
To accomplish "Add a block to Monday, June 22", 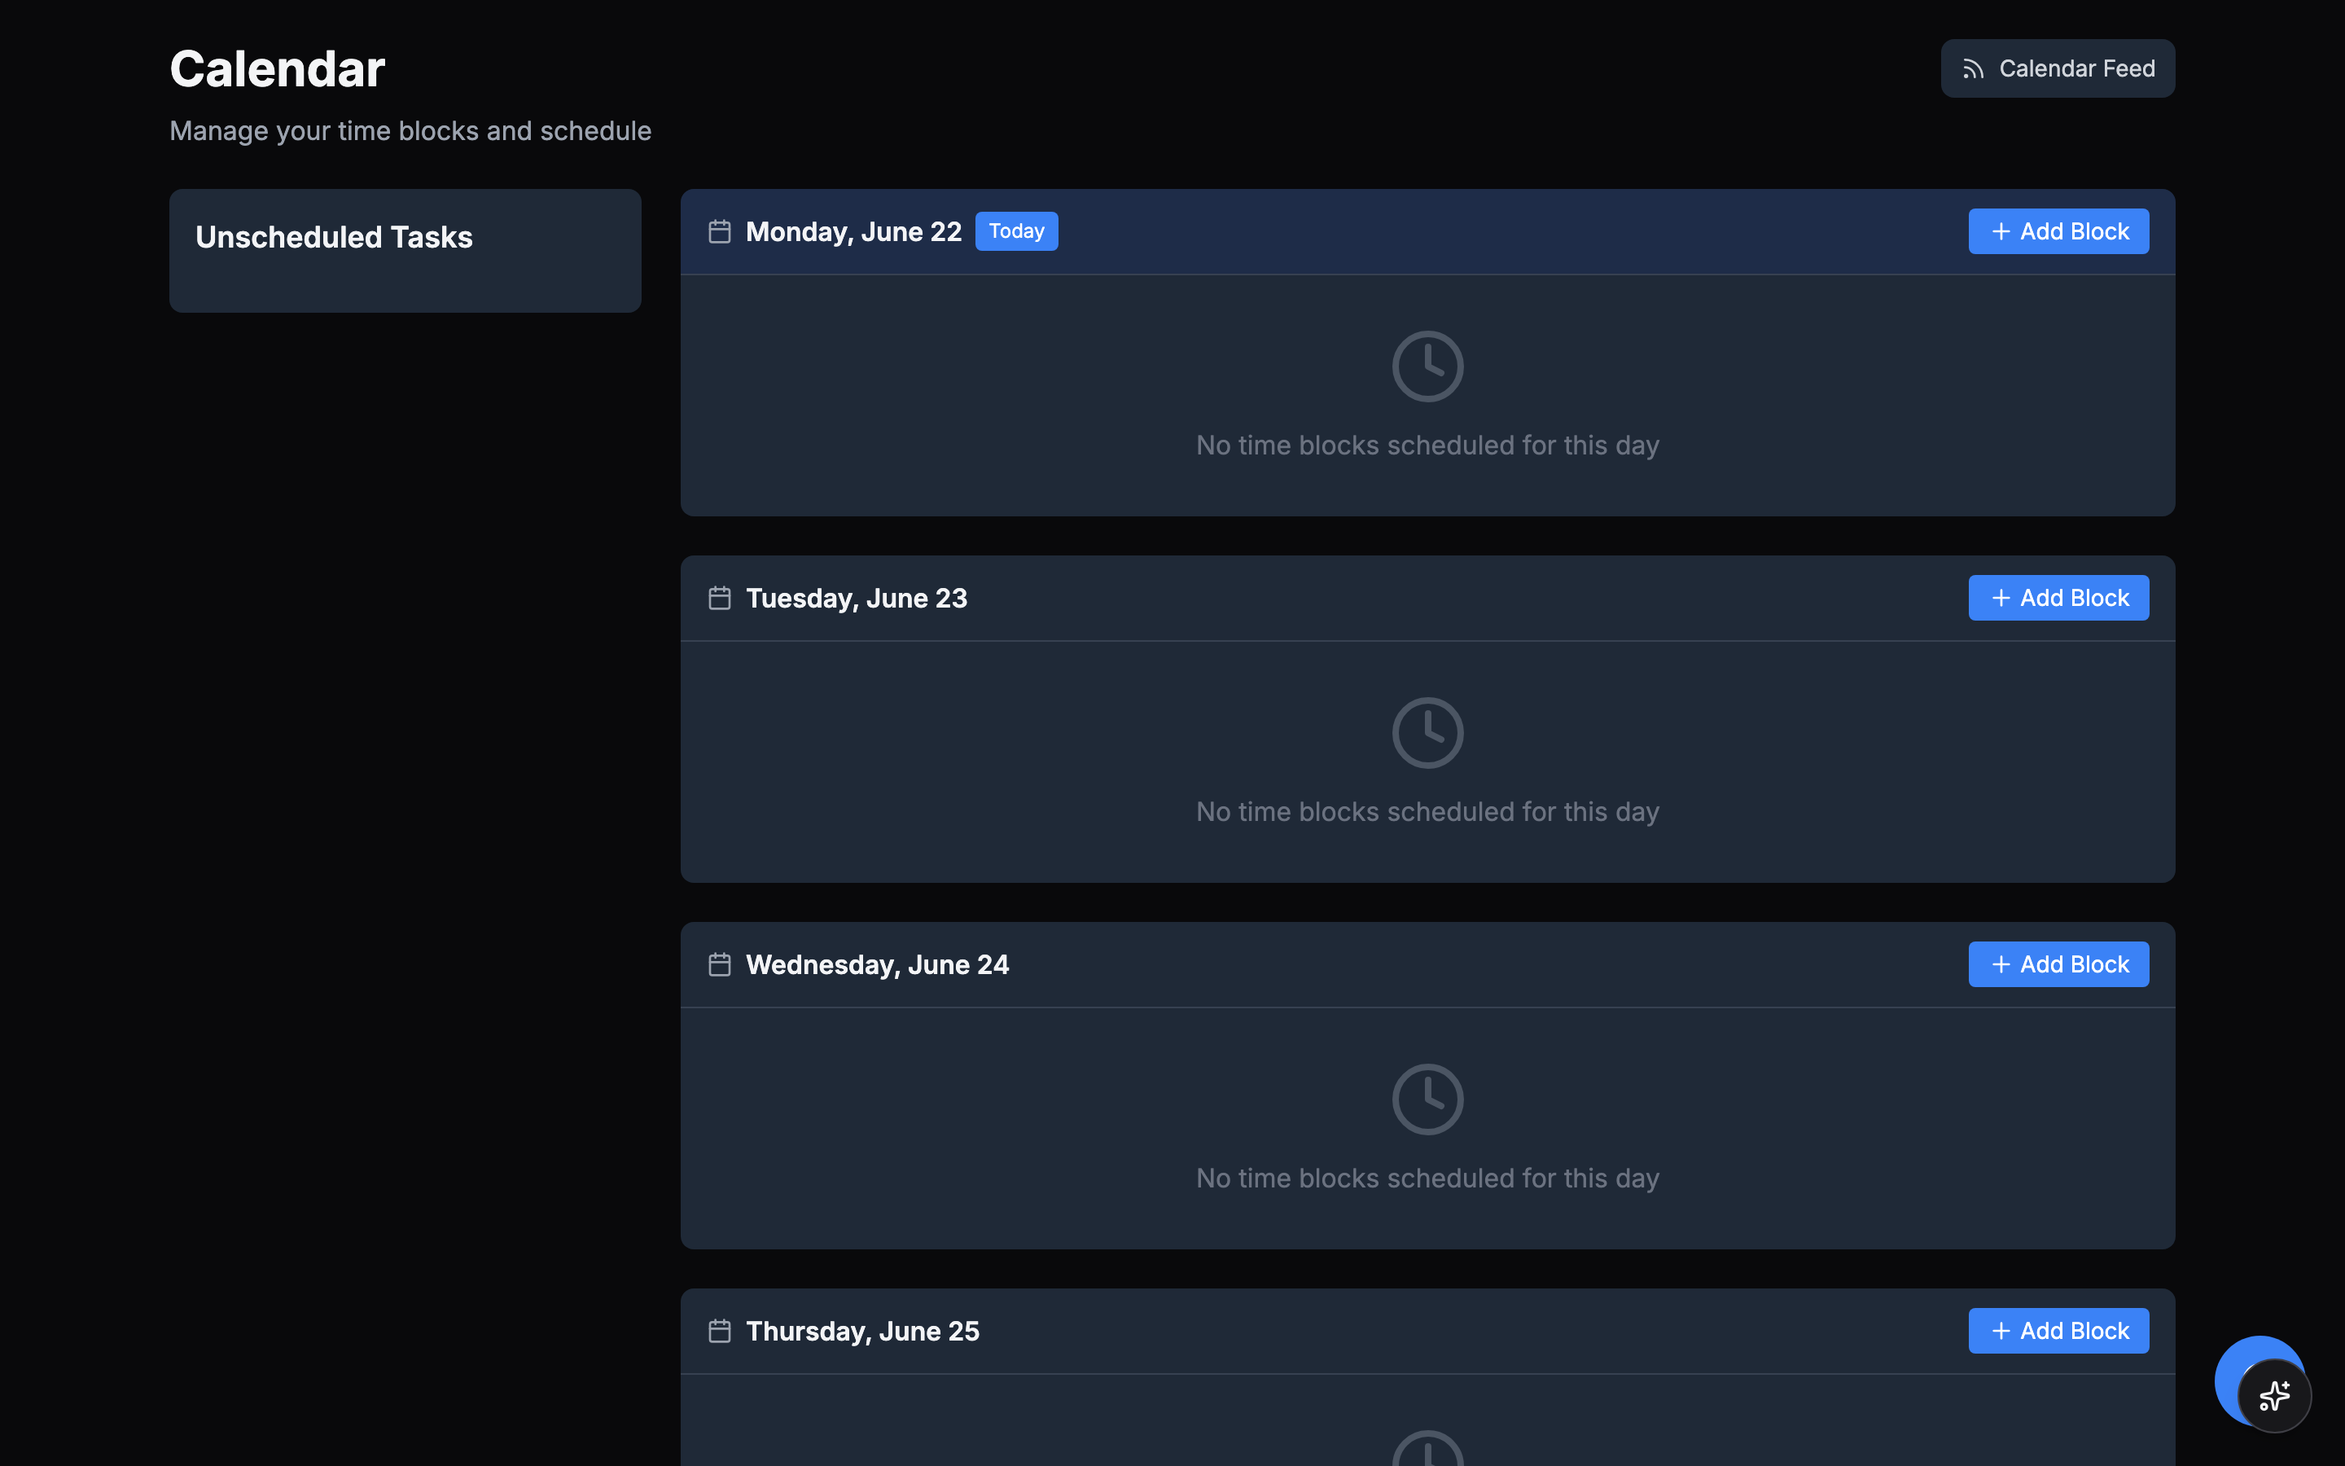I will point(2058,232).
